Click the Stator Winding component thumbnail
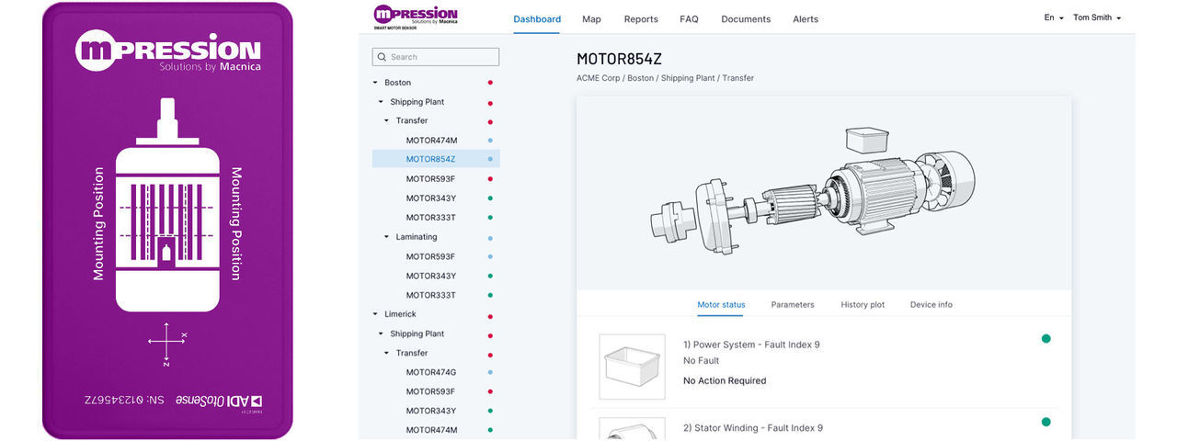 [632, 429]
